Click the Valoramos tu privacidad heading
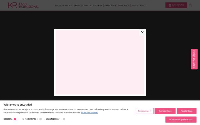Viewport: 200px width, 125px height. (17, 105)
